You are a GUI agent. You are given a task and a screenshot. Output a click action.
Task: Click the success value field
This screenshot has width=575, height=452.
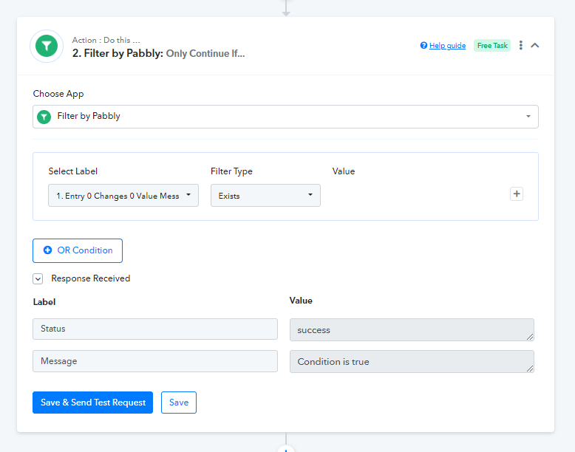tap(412, 329)
